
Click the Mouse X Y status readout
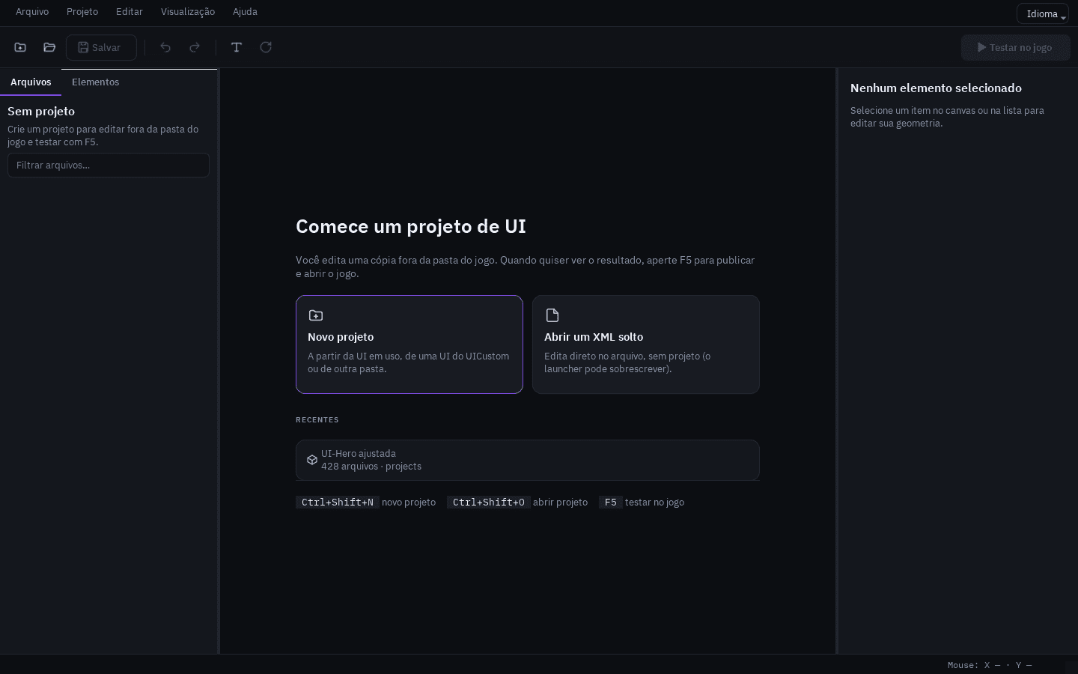point(990,665)
